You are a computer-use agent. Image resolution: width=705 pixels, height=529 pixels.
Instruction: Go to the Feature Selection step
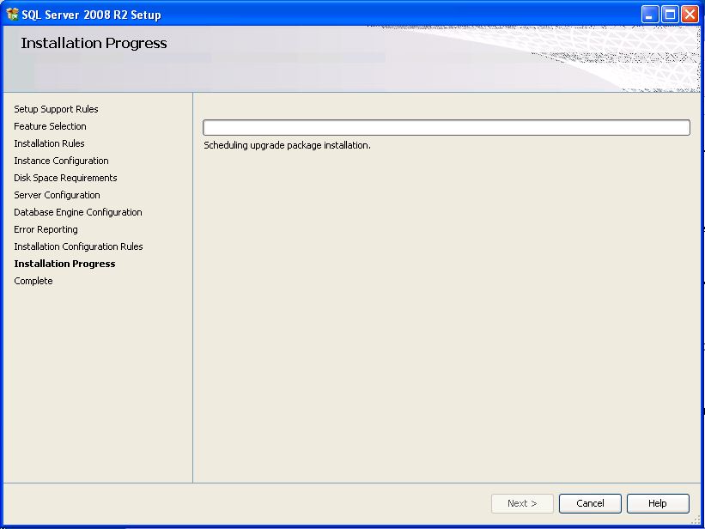(50, 126)
